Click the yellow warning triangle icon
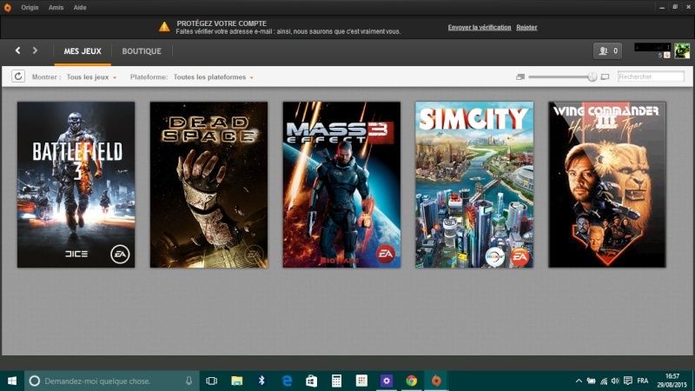This screenshot has height=391, width=695. tap(164, 27)
